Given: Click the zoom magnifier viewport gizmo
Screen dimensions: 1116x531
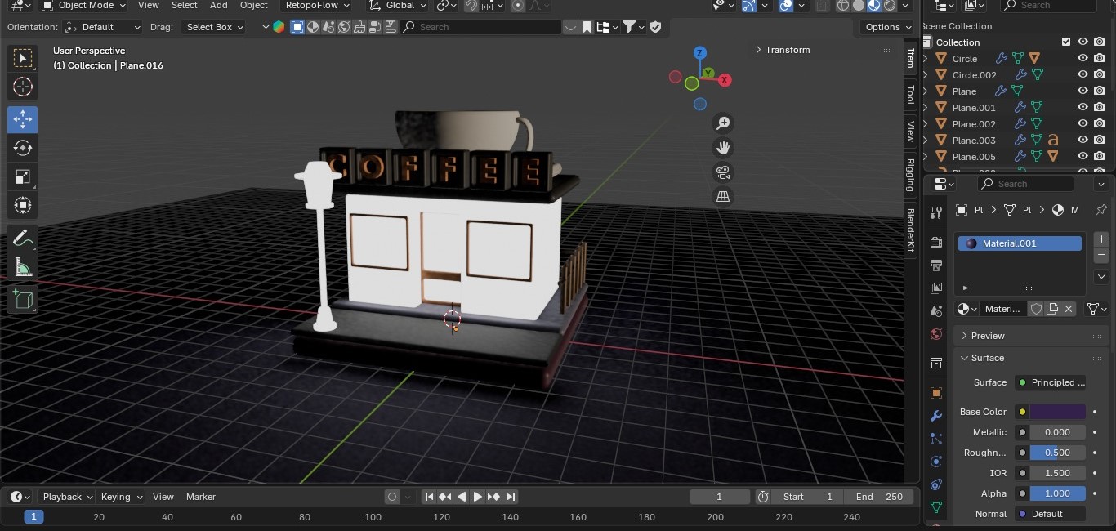Looking at the screenshot, I should (723, 123).
